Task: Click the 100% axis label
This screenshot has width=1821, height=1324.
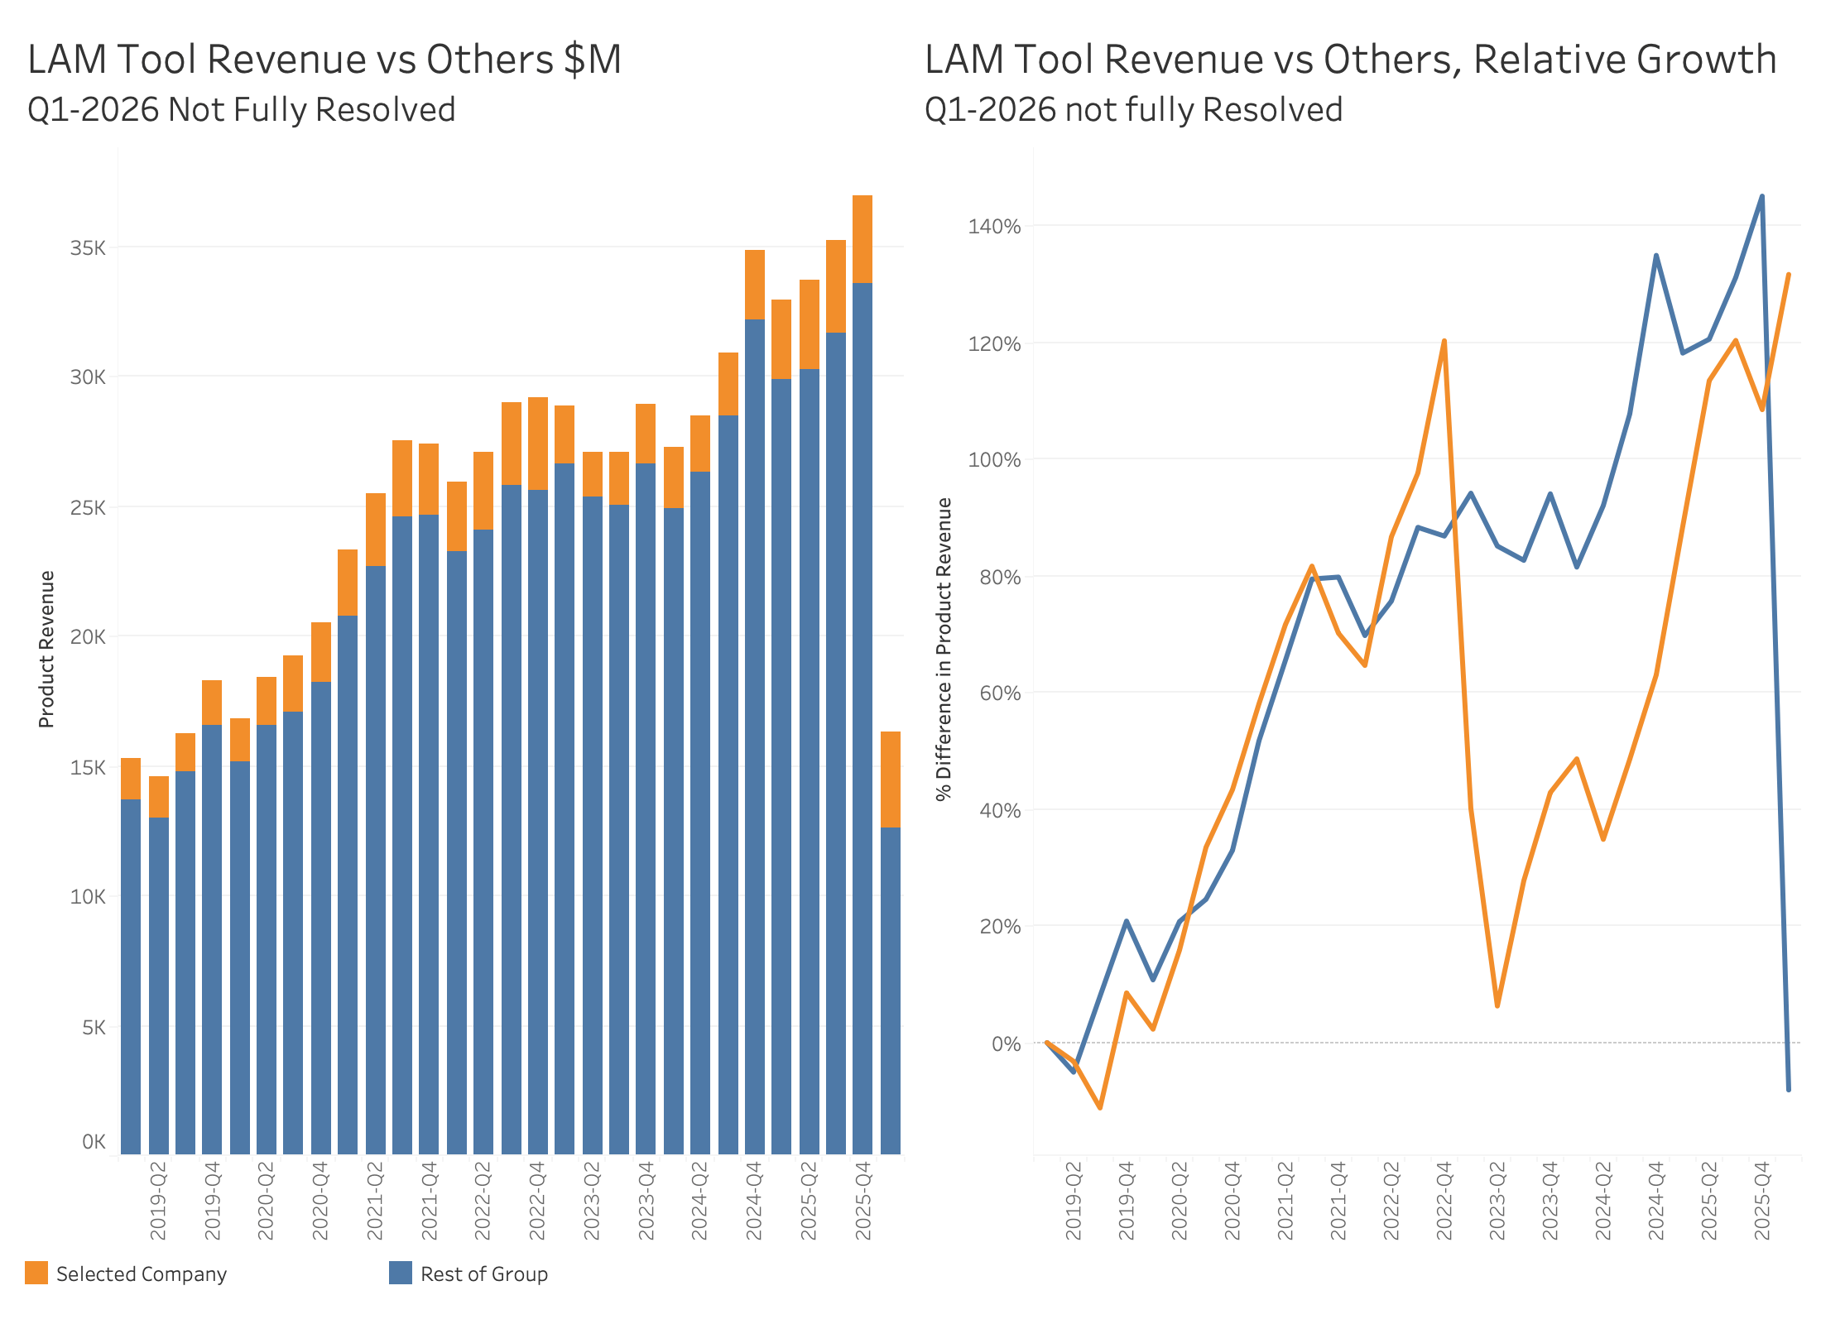Action: pos(994,459)
